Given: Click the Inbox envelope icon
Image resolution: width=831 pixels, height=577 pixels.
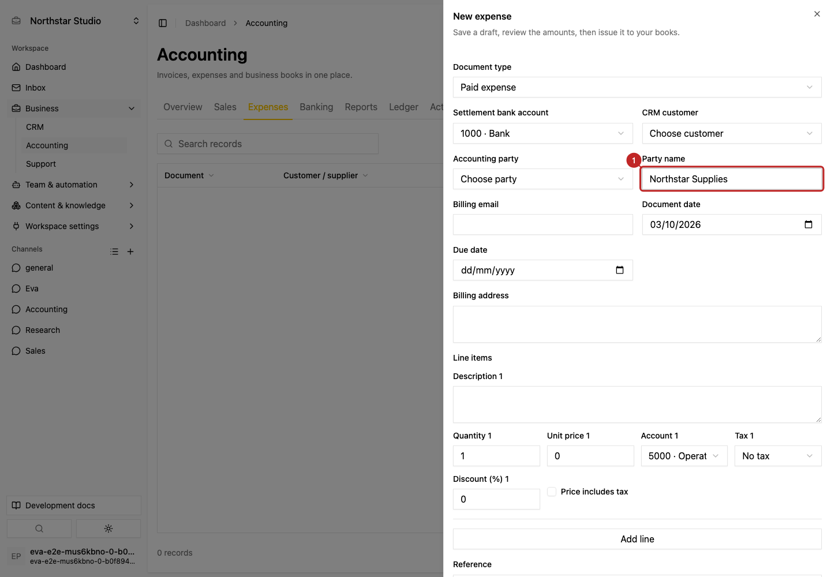Looking at the screenshot, I should click(x=16, y=88).
